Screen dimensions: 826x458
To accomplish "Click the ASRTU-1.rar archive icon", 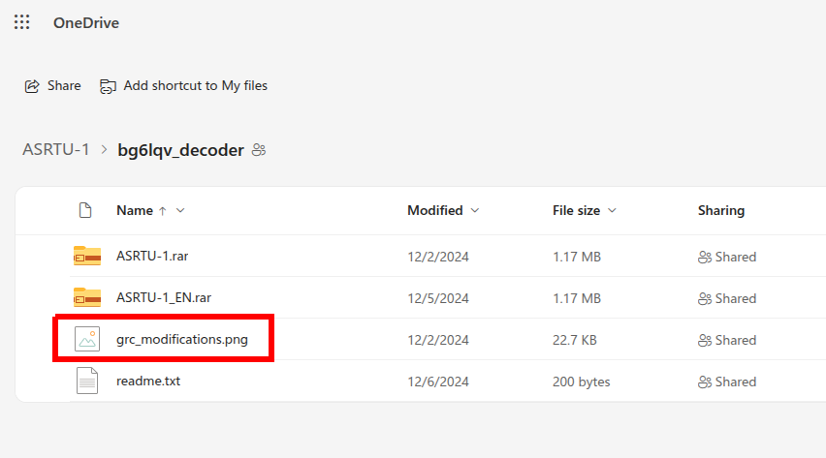I will [x=87, y=257].
